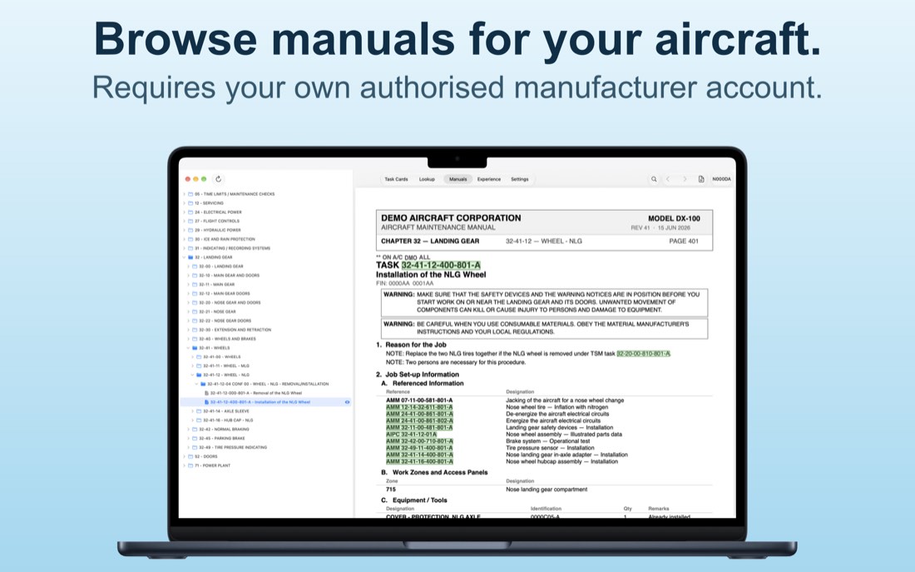The image size is (915, 572).
Task: Collapse the 32-41-12-04 CONF 00 chevron
Action: 196,384
